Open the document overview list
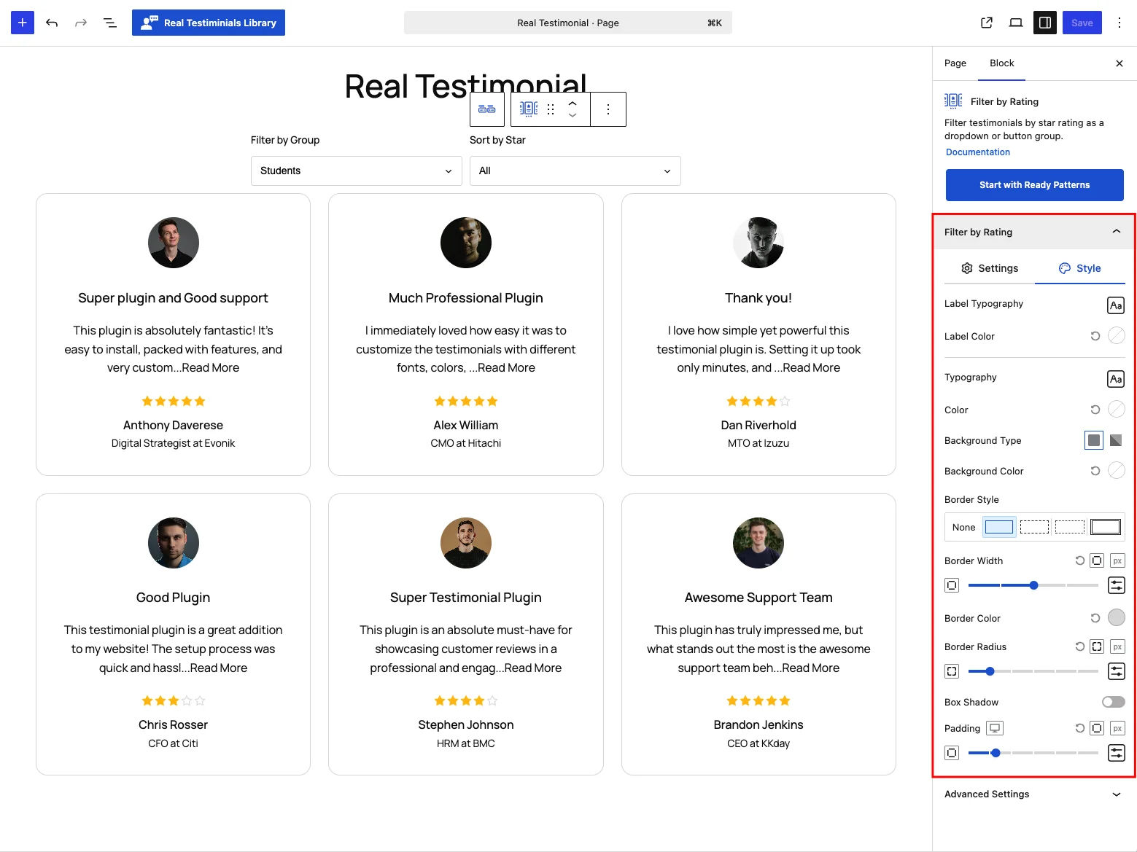This screenshot has height=852, width=1137. click(110, 23)
